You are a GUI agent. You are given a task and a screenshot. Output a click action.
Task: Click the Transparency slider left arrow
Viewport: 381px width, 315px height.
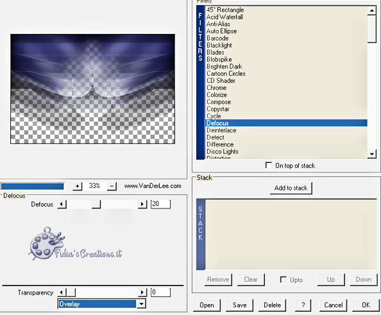[62, 292]
